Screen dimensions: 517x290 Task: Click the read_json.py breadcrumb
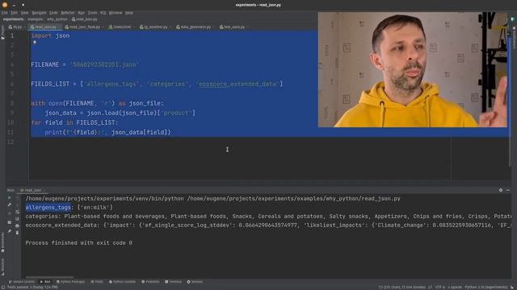click(84, 19)
